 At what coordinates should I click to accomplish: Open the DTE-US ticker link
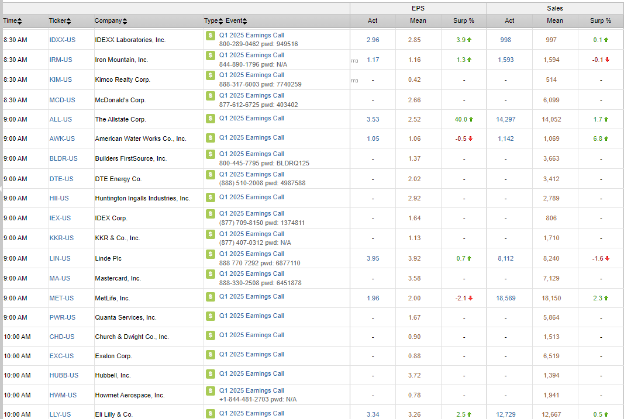pyautogui.click(x=61, y=179)
